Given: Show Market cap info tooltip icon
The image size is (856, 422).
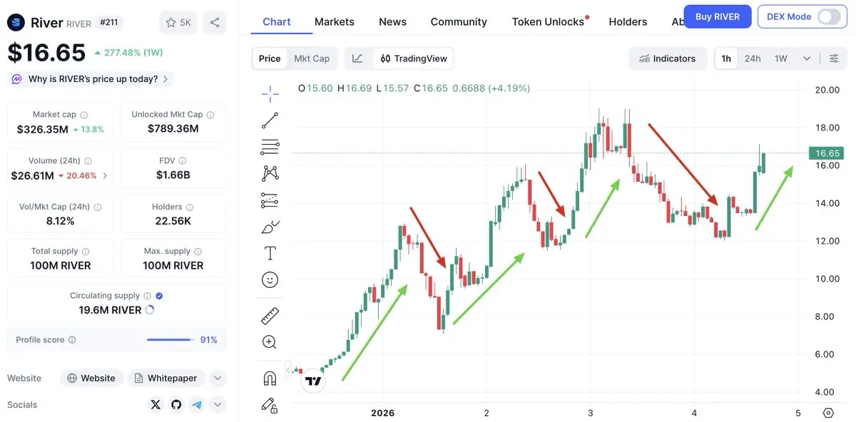Looking at the screenshot, I should 83,115.
